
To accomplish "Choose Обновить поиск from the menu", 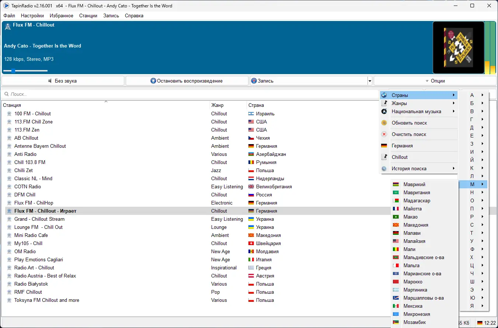I will (418, 123).
